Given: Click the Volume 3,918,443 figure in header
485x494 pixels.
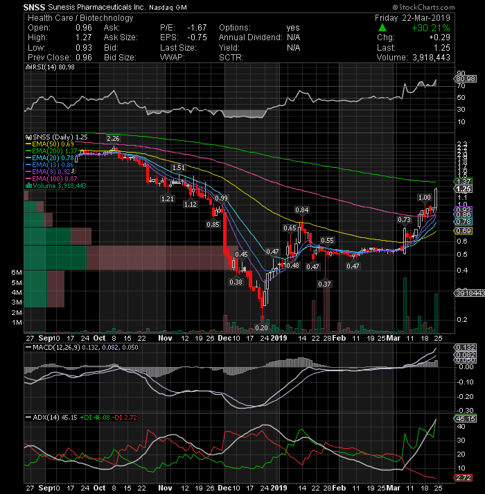Looking at the screenshot, I should pos(431,58).
